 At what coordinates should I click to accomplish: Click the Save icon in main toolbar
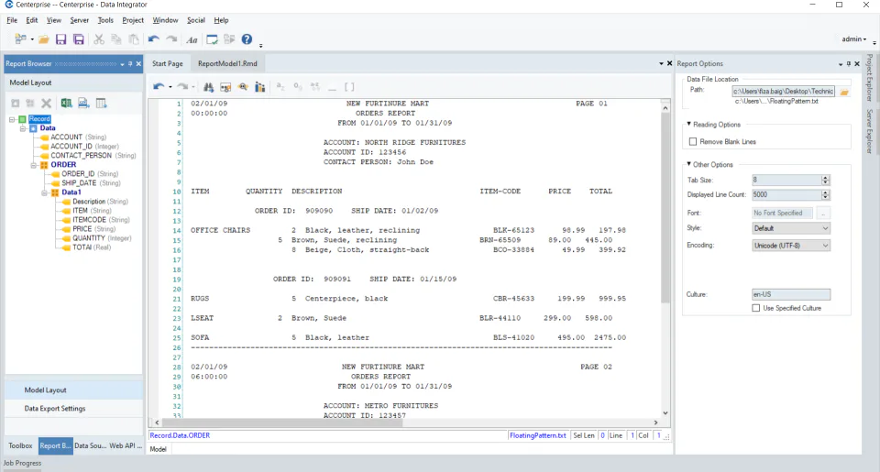click(x=61, y=39)
